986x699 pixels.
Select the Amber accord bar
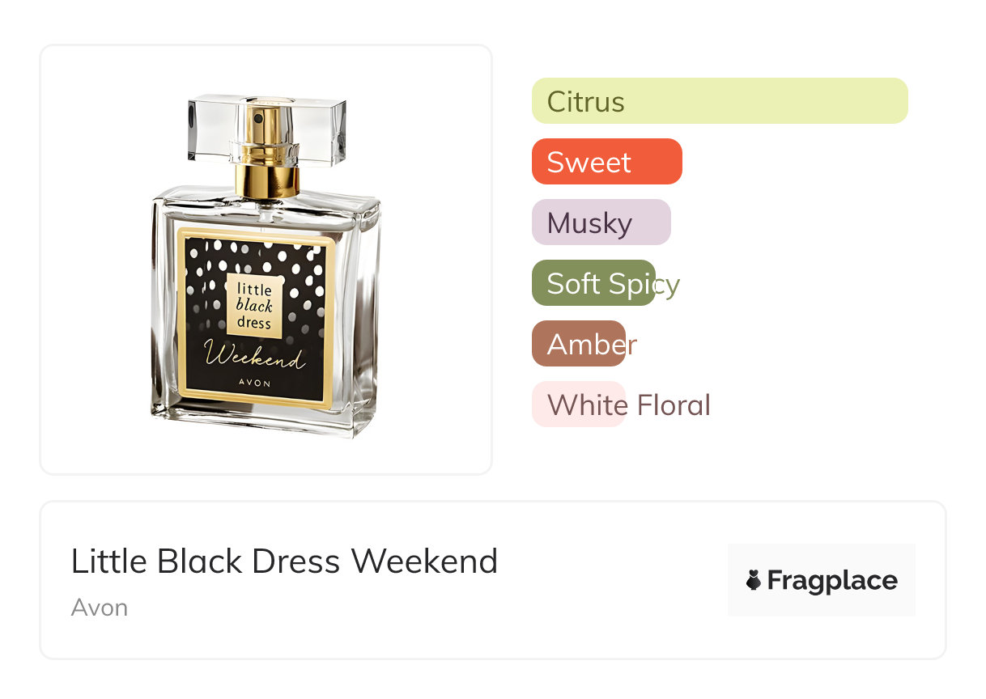(578, 344)
